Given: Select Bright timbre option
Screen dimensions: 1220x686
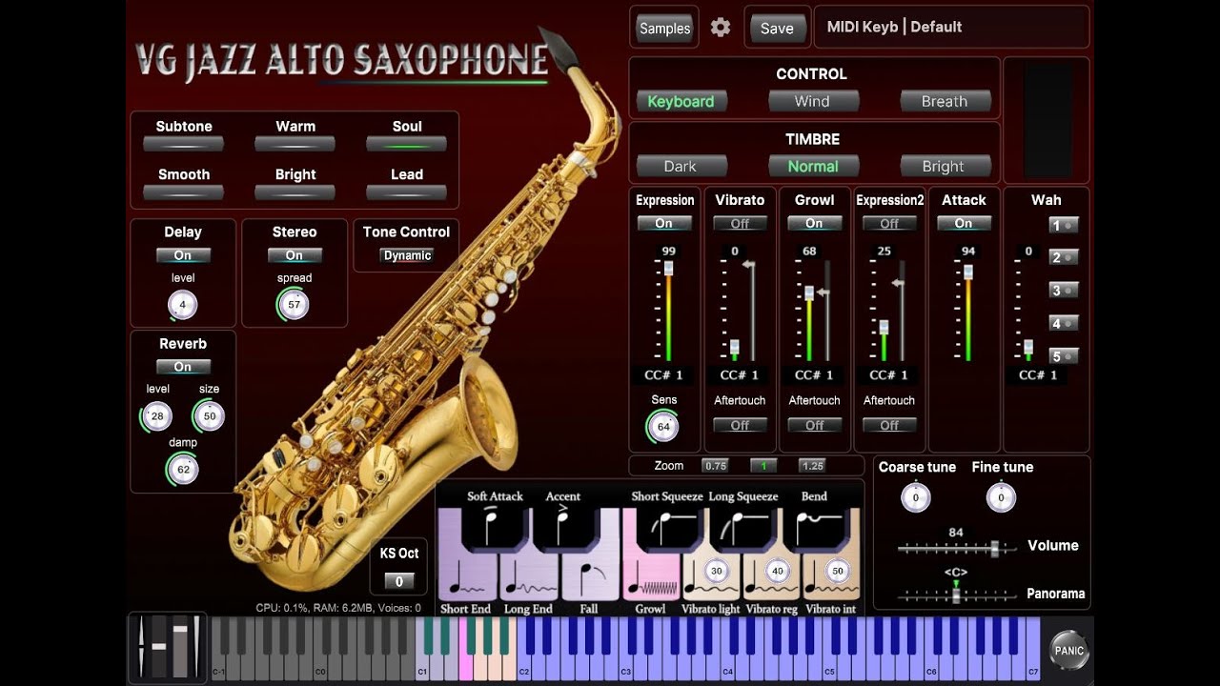Looking at the screenshot, I should [945, 166].
